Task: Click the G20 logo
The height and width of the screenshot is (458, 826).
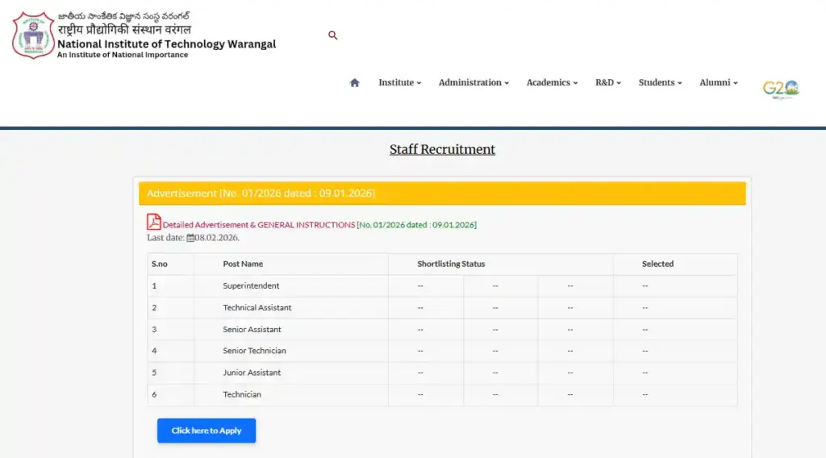Action: [780, 89]
